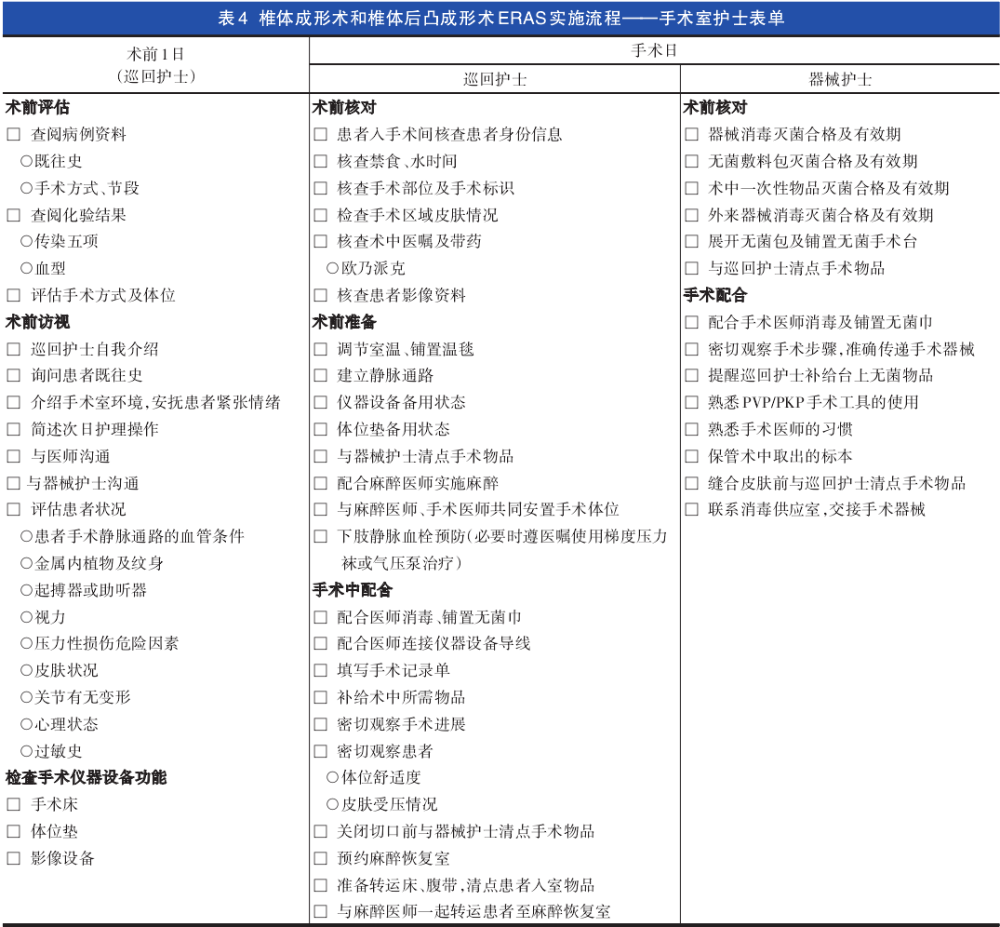Viewport: 1000px width, 927px height.
Task: Check the "密切观察患者" box
Action: click(320, 751)
